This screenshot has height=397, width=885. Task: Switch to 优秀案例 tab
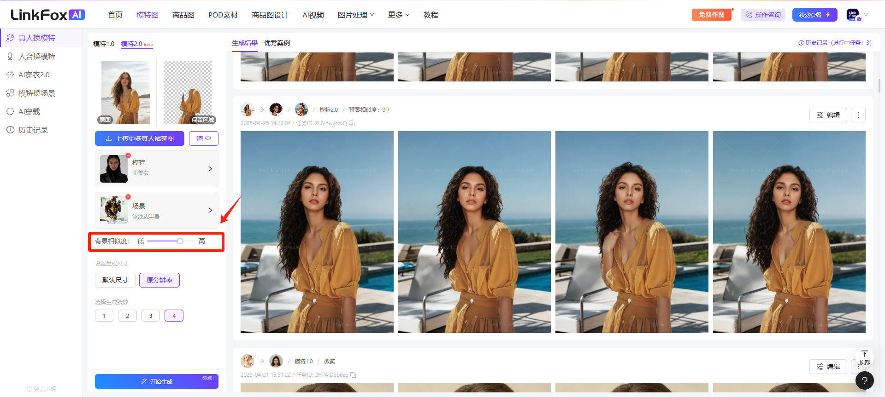pos(277,43)
